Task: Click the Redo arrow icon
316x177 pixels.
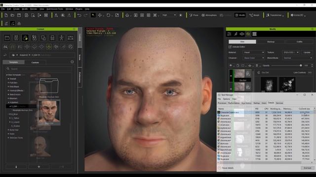Action: coord(85,15)
